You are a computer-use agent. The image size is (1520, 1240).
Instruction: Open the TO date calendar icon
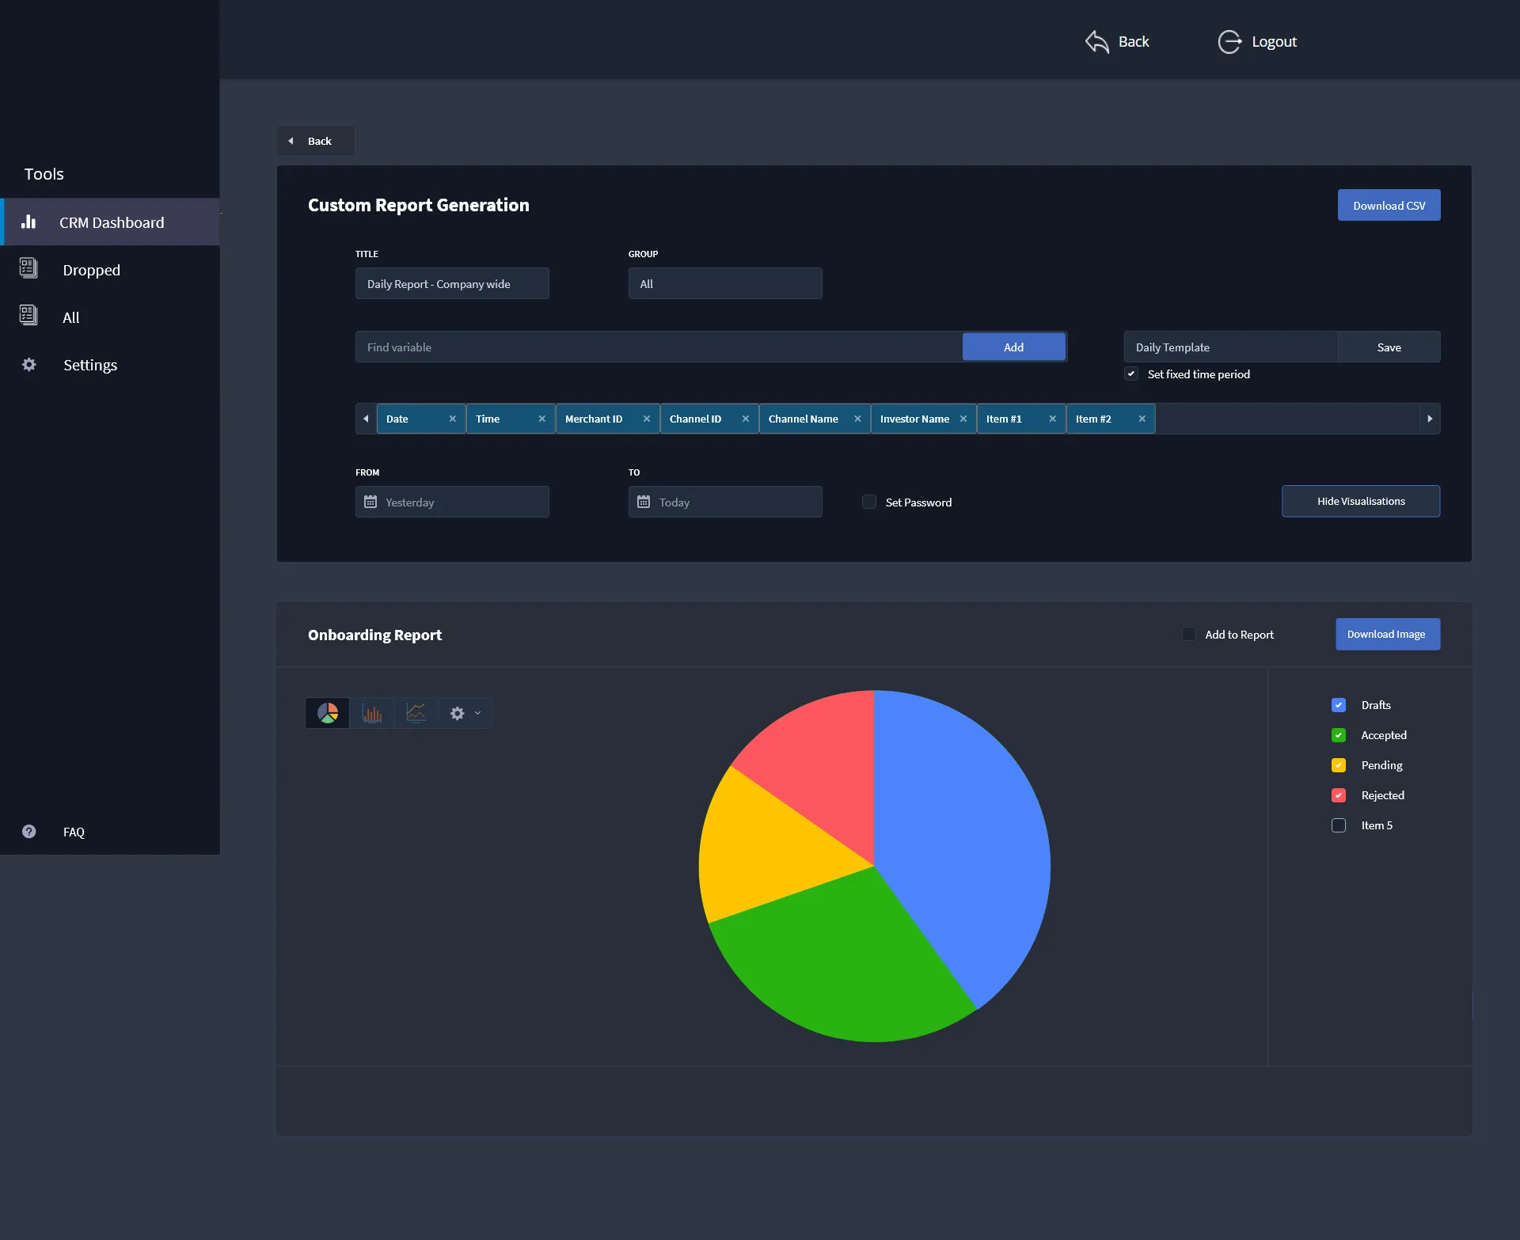click(x=644, y=502)
